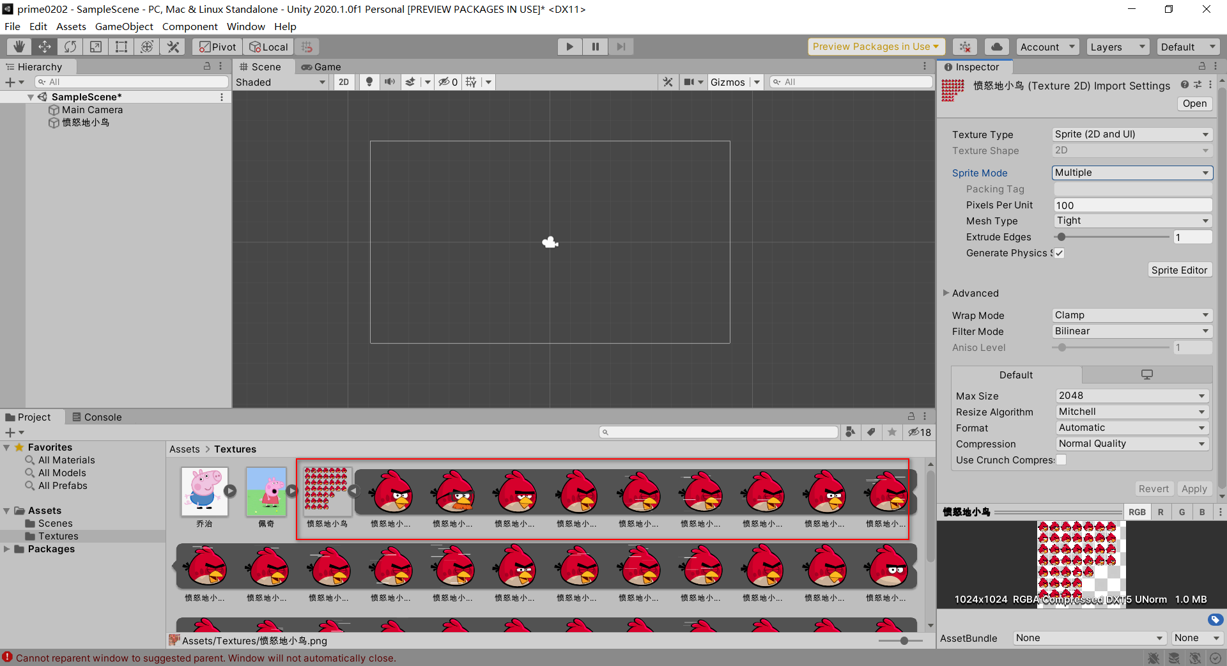Show favorites star filter
Image resolution: width=1227 pixels, height=666 pixels.
point(892,432)
